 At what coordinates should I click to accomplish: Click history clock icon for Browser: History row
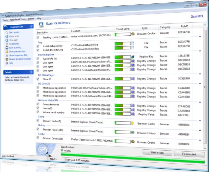133,132
